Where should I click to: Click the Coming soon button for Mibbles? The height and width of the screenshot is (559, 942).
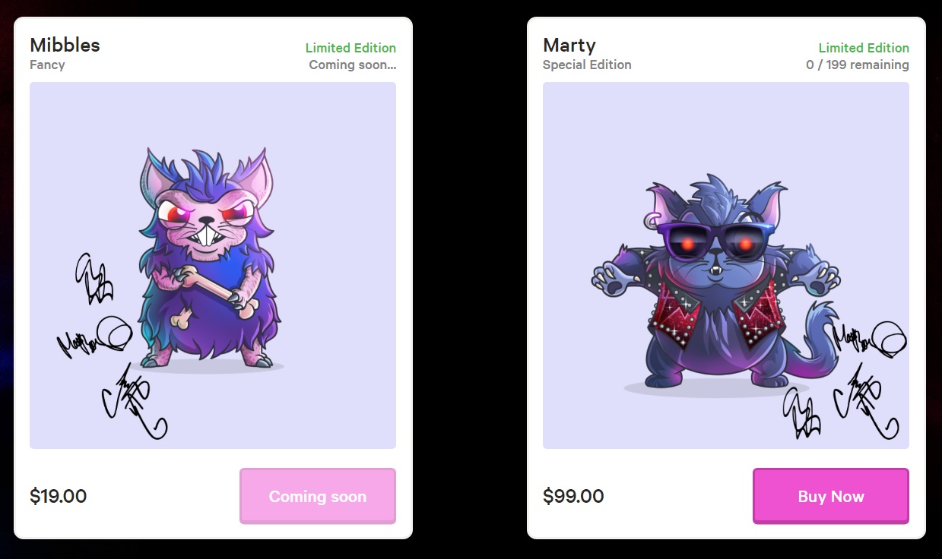pos(317,496)
